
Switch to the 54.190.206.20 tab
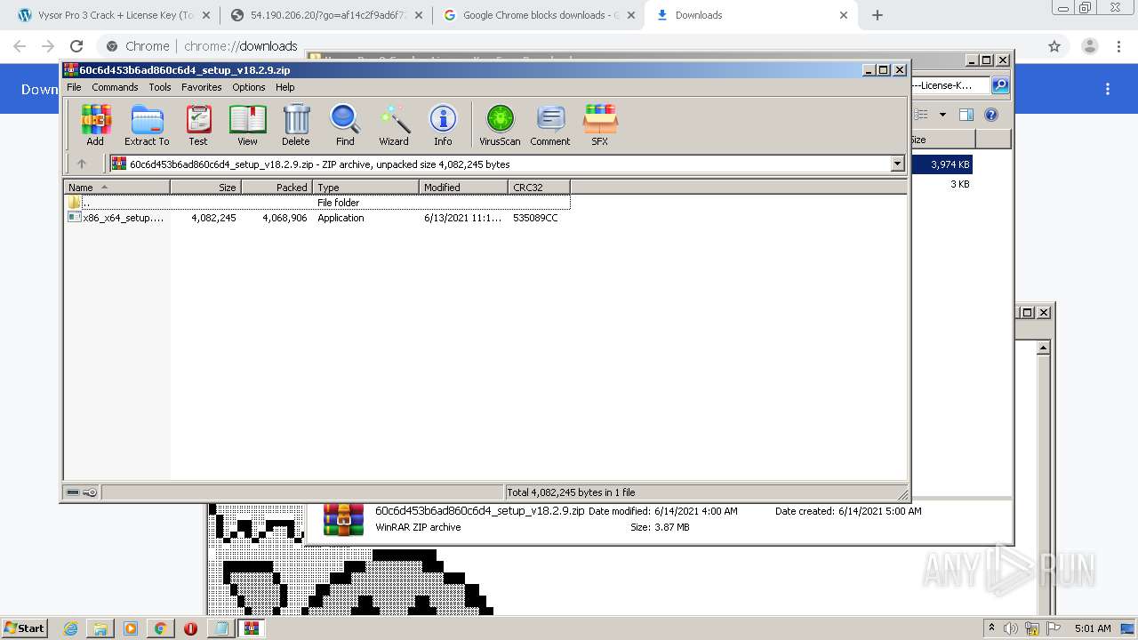(325, 15)
